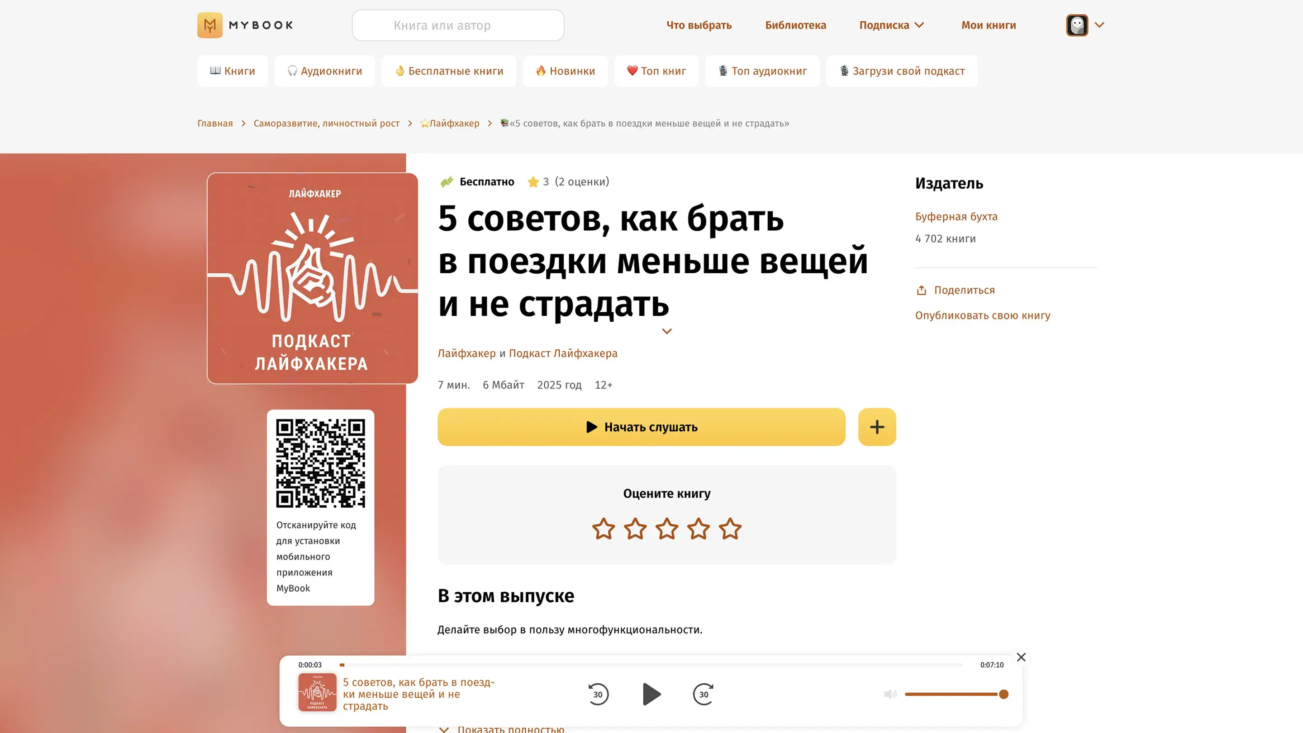Expand the user avatar menu chevron
Image resolution: width=1303 pixels, height=733 pixels.
(x=1099, y=25)
